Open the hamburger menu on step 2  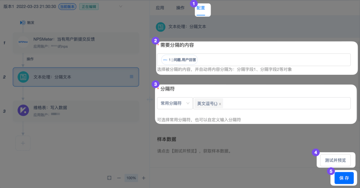132,76
